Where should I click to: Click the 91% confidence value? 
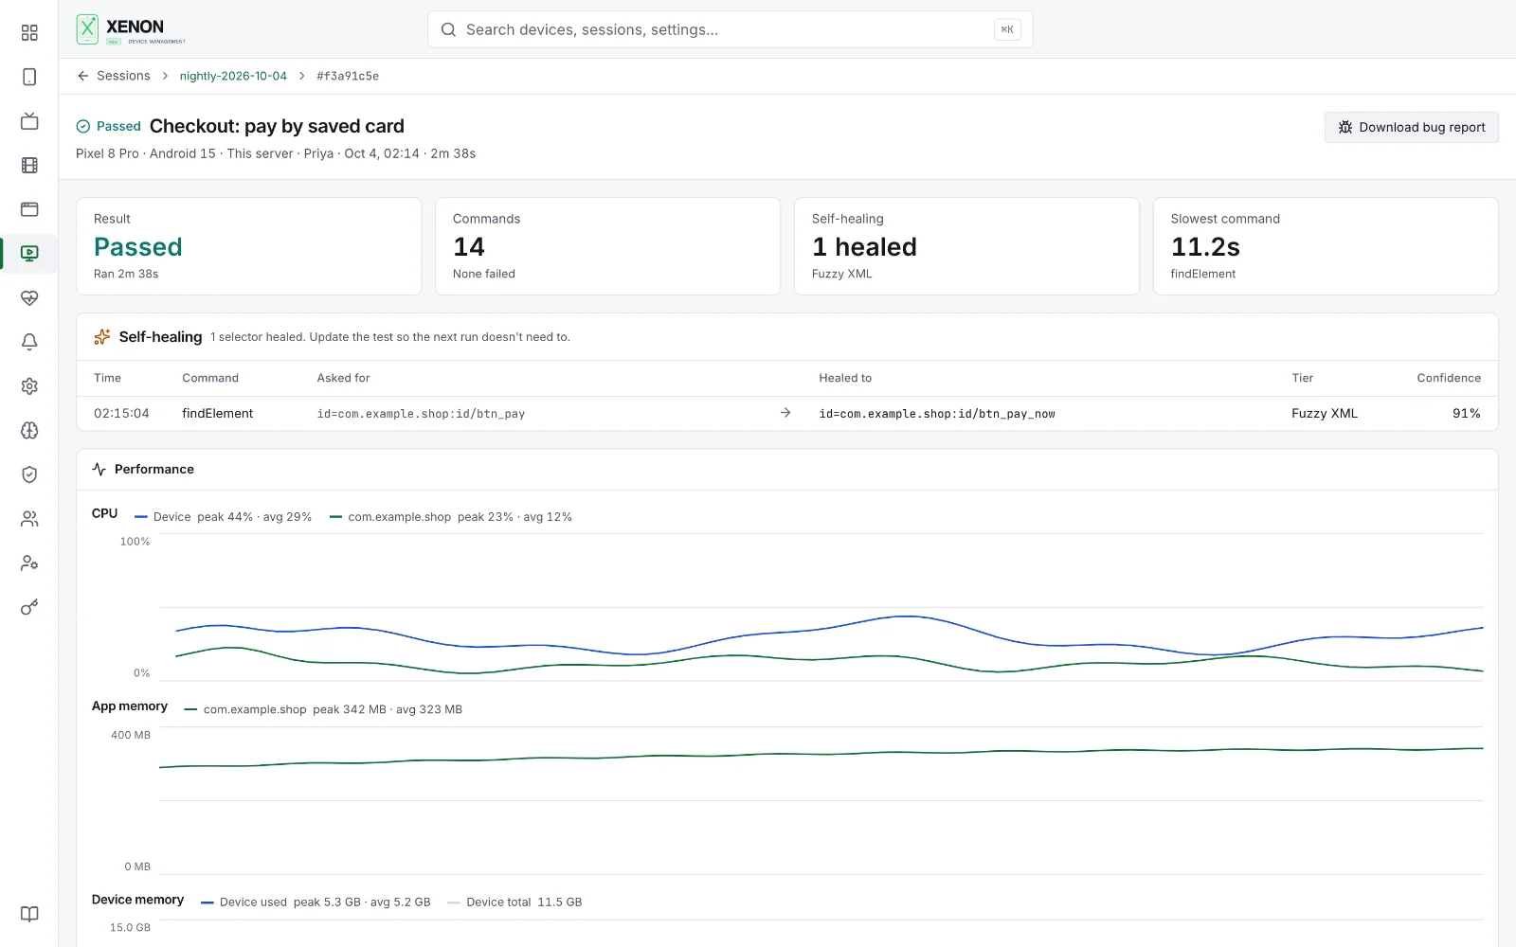coord(1466,414)
